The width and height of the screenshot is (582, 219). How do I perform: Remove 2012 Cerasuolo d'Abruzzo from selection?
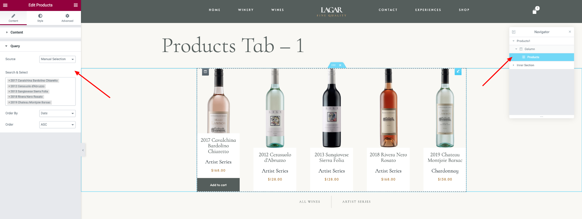click(x=9, y=86)
